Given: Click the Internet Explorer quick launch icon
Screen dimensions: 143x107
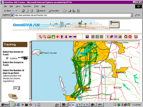Looking at the screenshot, I should pos(18,105).
